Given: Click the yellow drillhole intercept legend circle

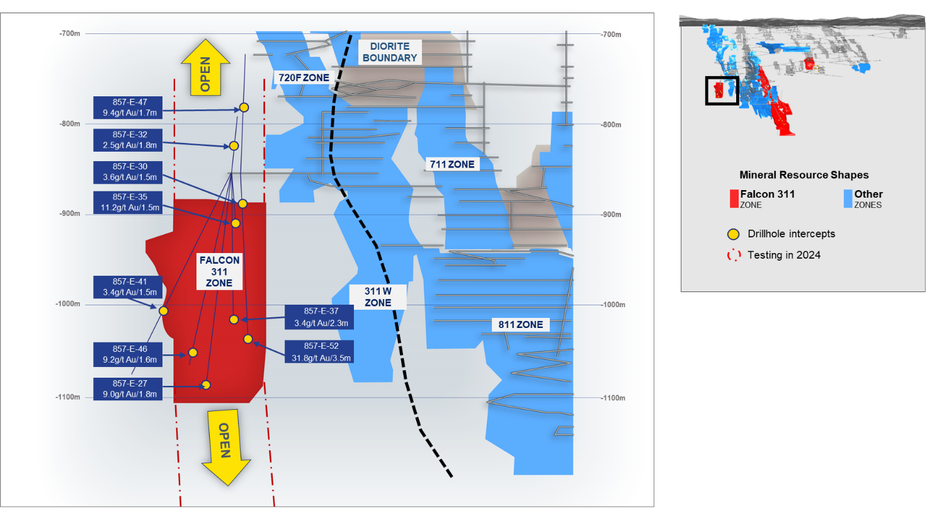Looking at the screenshot, I should click(x=733, y=234).
